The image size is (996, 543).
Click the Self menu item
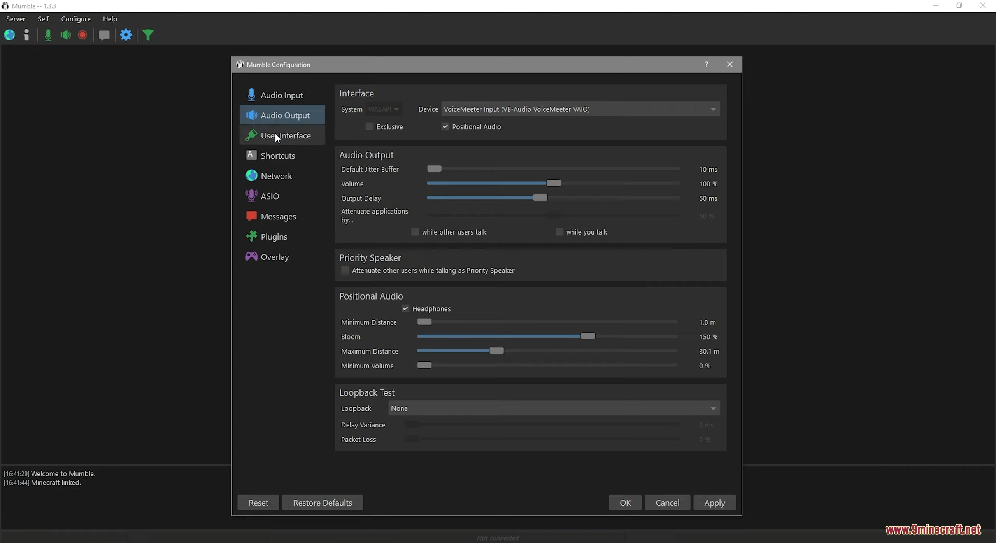(43, 19)
